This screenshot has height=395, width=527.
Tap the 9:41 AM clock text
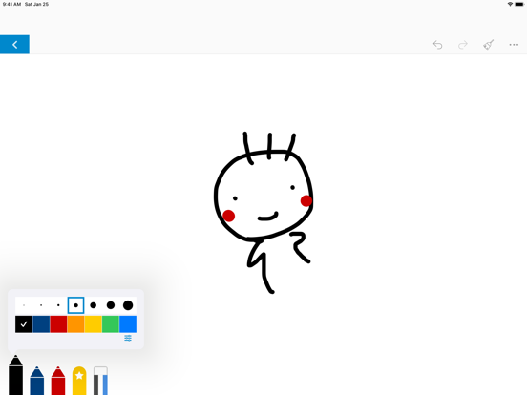click(x=11, y=4)
